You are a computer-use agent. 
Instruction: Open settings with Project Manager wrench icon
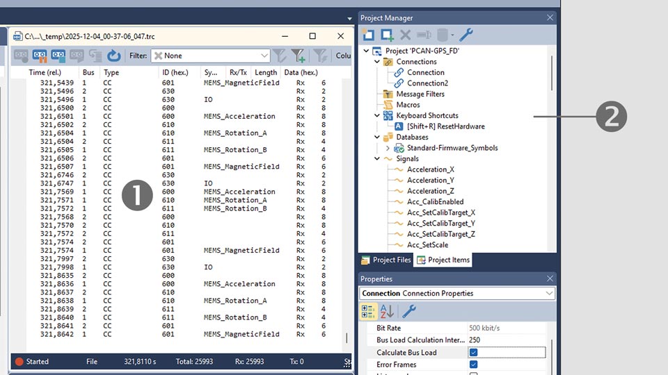[x=466, y=35]
